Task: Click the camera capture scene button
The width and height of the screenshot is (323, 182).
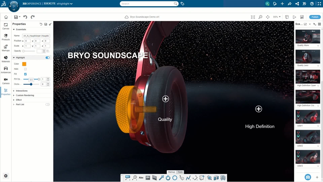Action: click(308, 177)
